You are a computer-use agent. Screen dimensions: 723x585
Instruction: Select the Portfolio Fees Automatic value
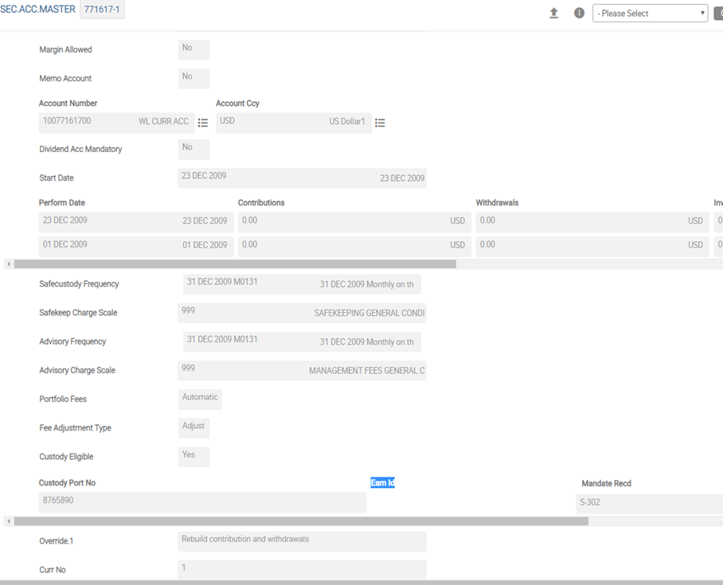point(200,399)
